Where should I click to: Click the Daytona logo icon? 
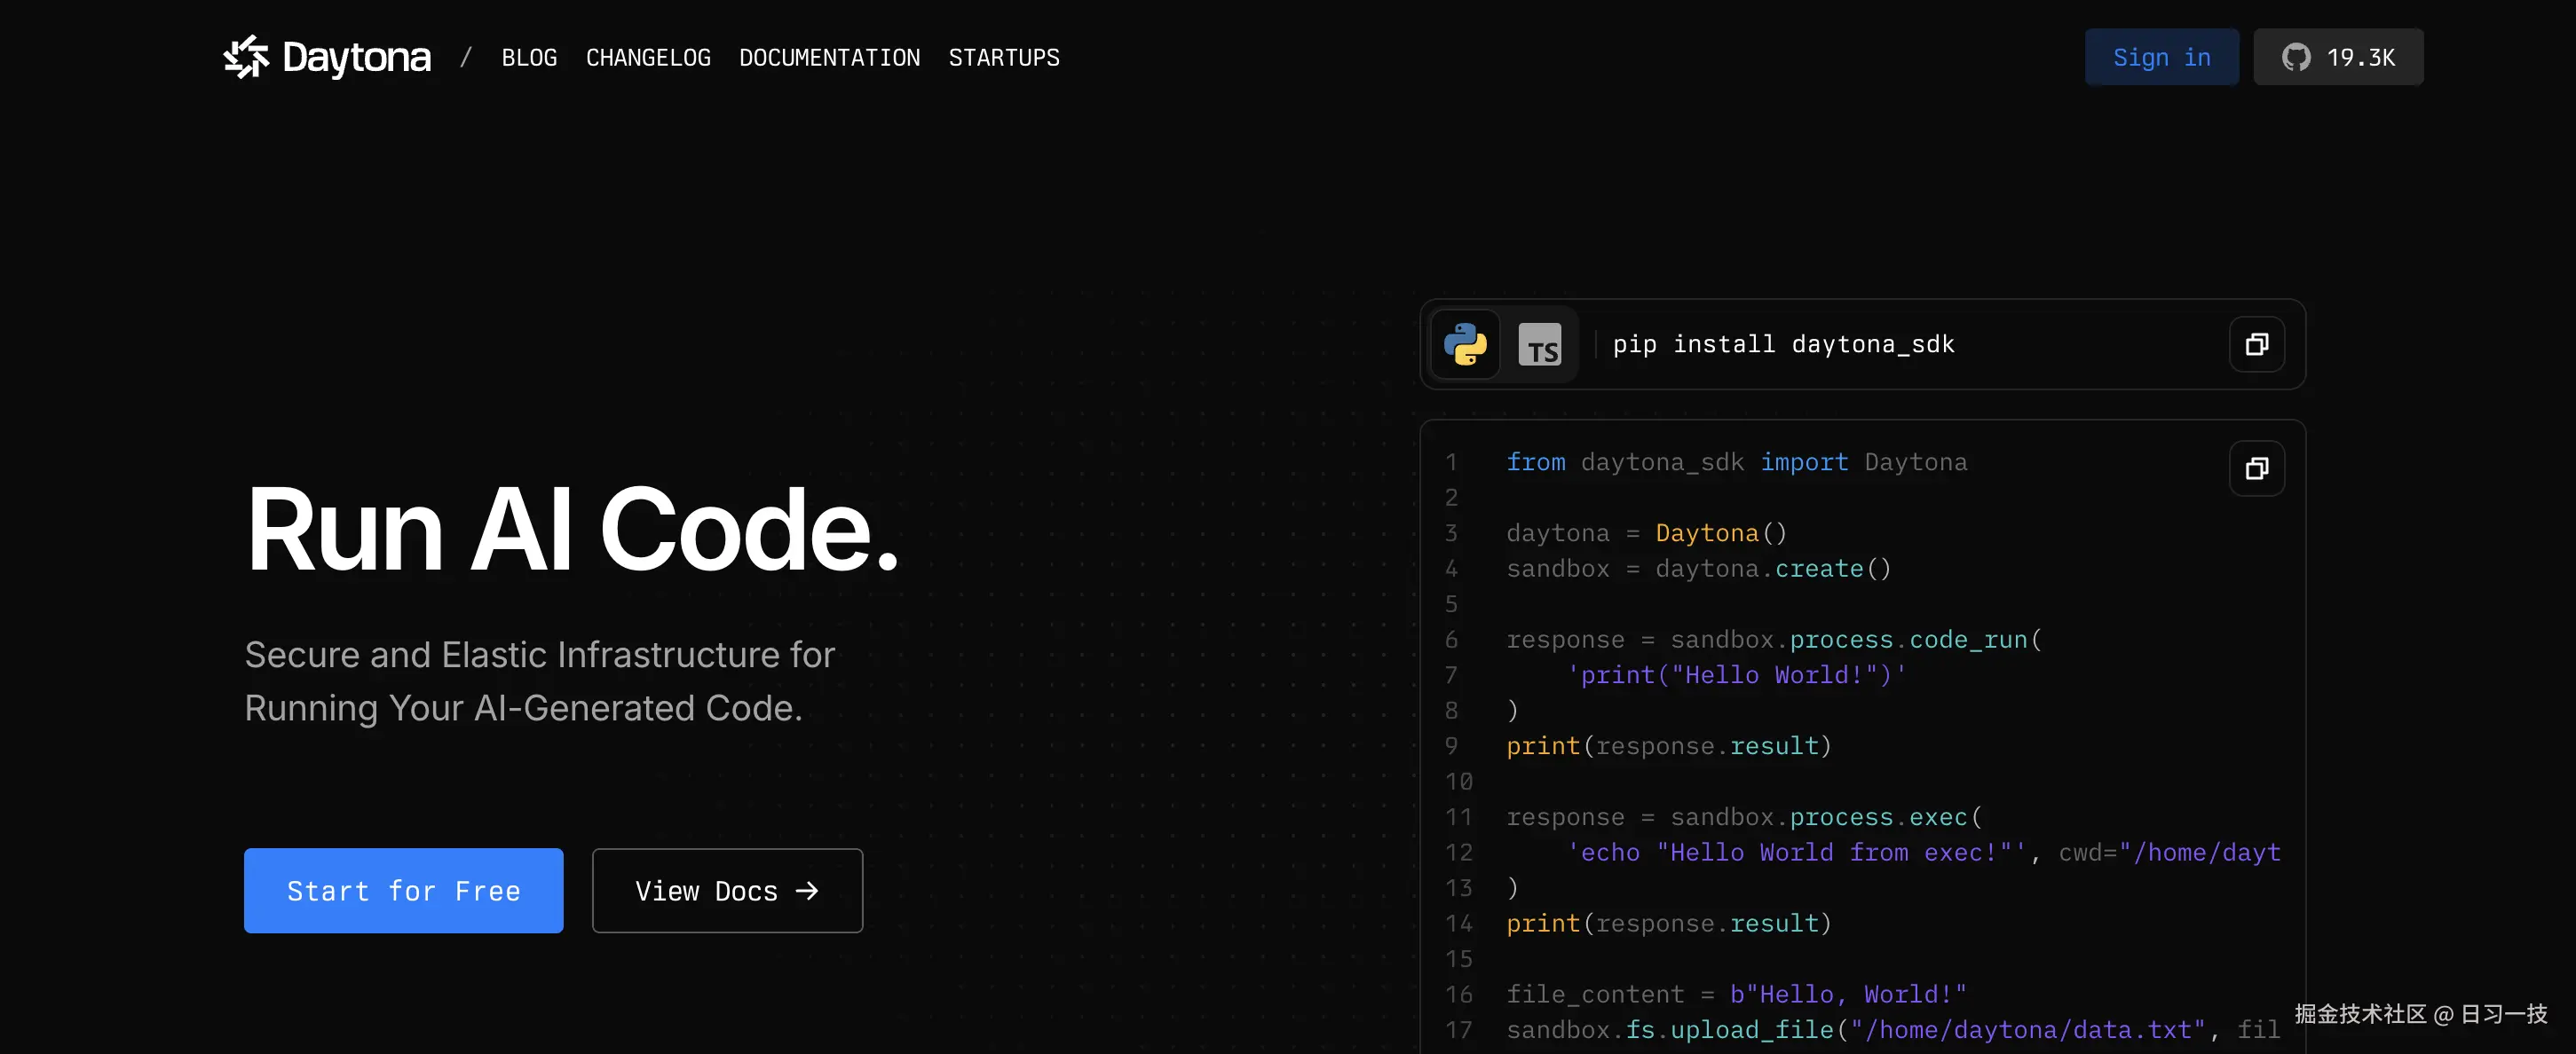point(247,57)
